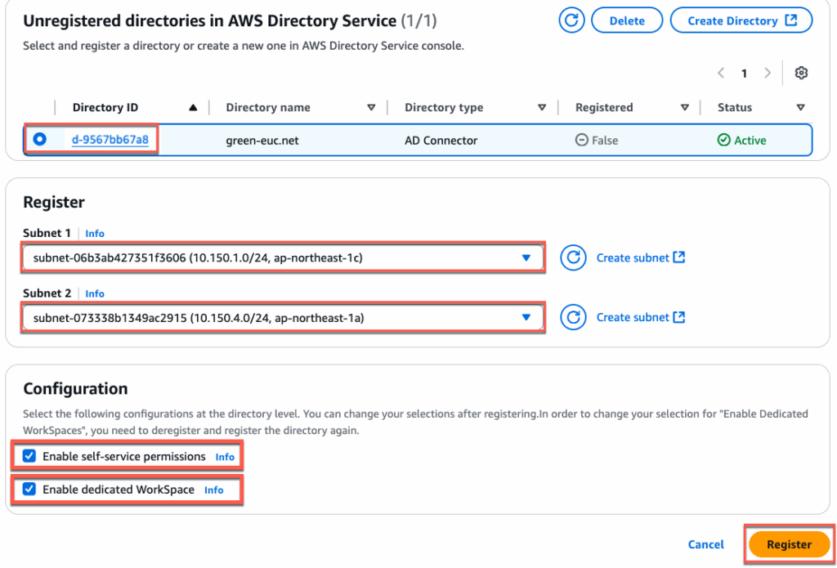The image size is (837, 568).
Task: Sort table by Status column arrow
Action: (800, 108)
